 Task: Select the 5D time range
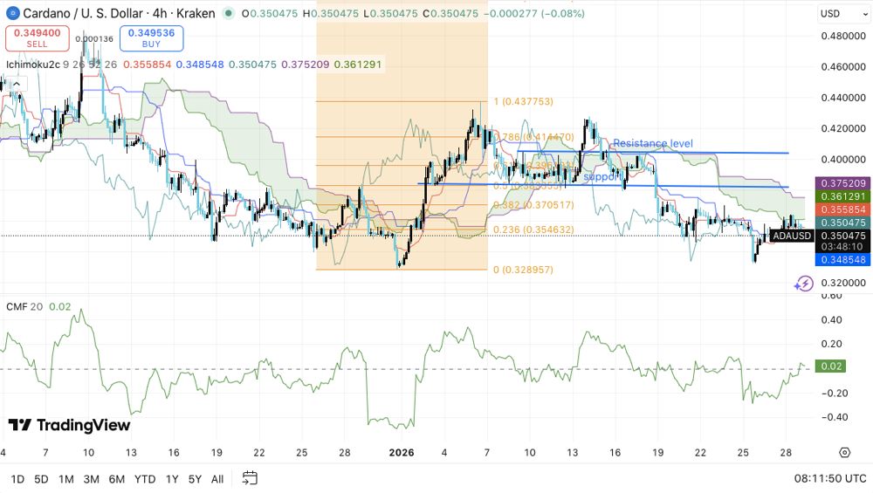click(x=41, y=479)
